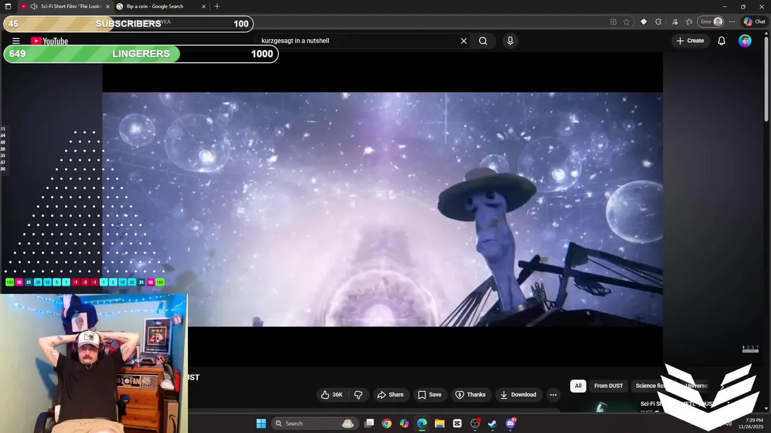Click the video player to pause
This screenshot has width=771, height=433.
pyautogui.click(x=382, y=209)
